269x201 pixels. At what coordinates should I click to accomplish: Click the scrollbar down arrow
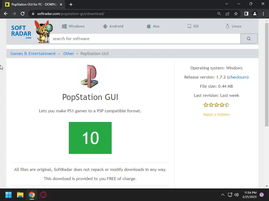pos(267,186)
